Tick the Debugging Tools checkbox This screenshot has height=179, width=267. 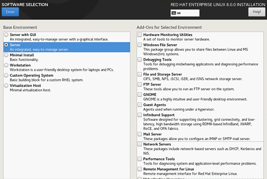click(139, 60)
